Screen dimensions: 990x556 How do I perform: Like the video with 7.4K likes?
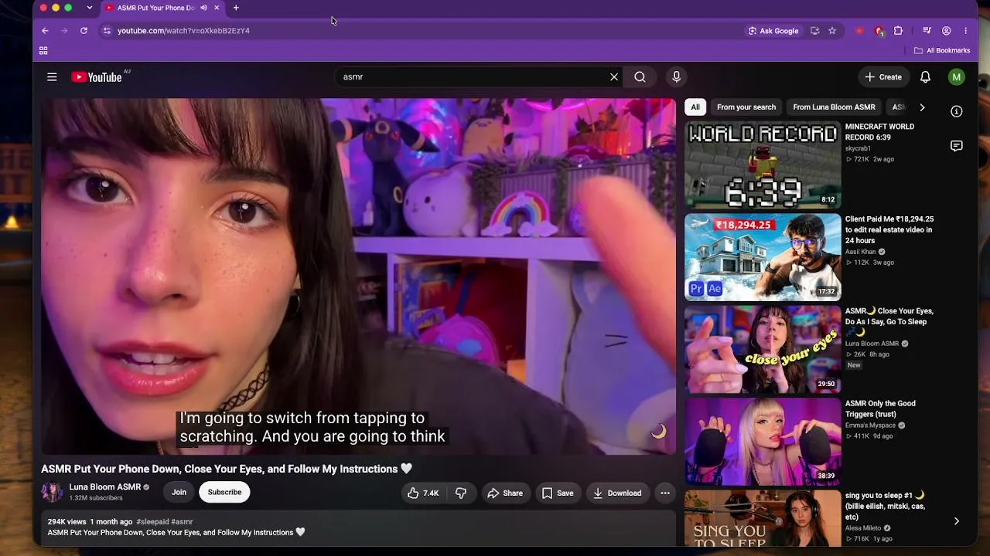click(423, 493)
